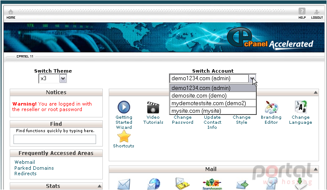327x190 pixels.
Task: Open the Redirects link
Action: click(25, 174)
